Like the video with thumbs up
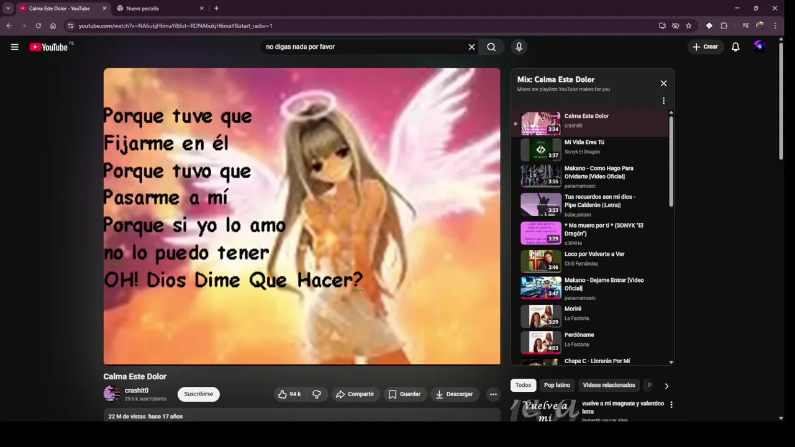795x447 pixels. point(289,394)
